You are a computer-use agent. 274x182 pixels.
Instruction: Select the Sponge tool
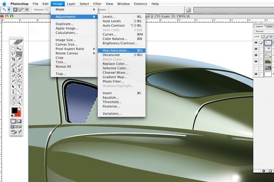coord(19,80)
